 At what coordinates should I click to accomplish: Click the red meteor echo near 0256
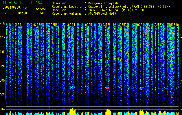click(108, 88)
